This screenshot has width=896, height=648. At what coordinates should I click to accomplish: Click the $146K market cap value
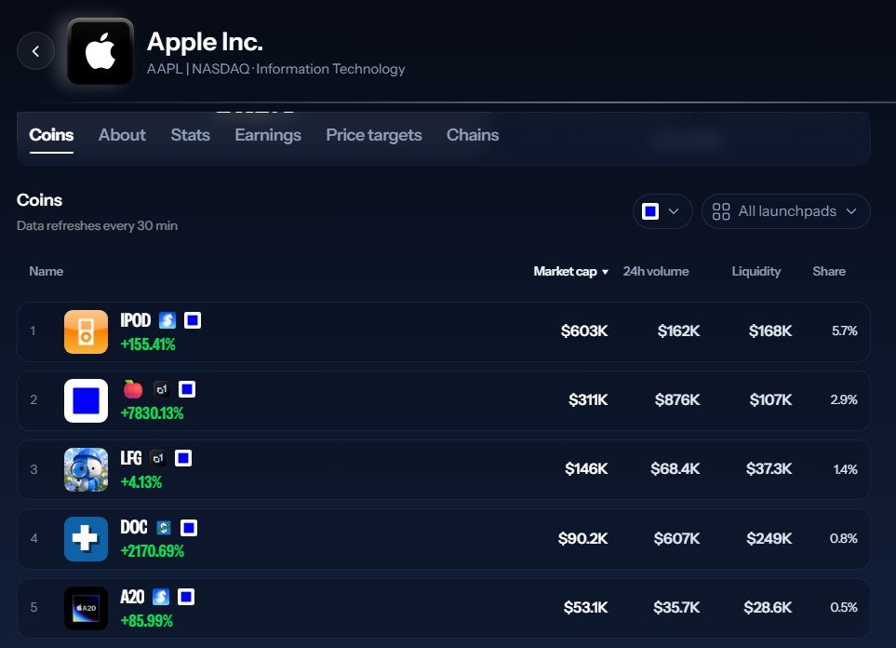tap(586, 469)
